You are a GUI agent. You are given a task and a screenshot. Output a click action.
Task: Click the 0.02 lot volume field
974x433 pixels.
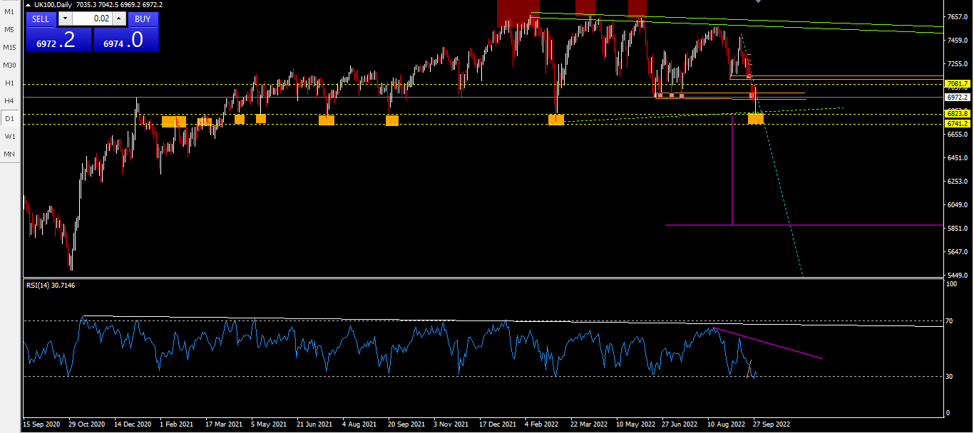92,19
